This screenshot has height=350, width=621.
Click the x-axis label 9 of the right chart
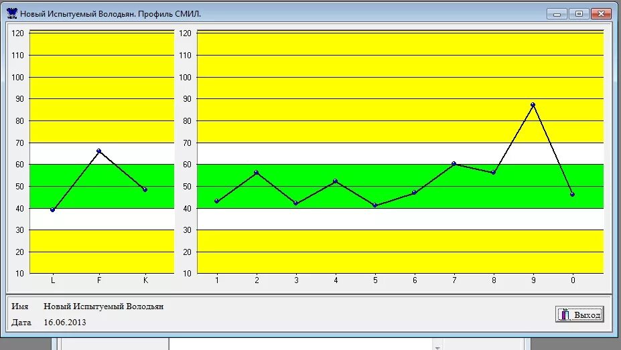(x=533, y=280)
